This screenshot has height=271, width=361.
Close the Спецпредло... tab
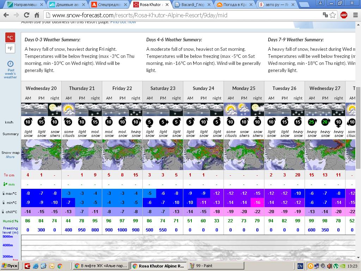click(x=125, y=5)
